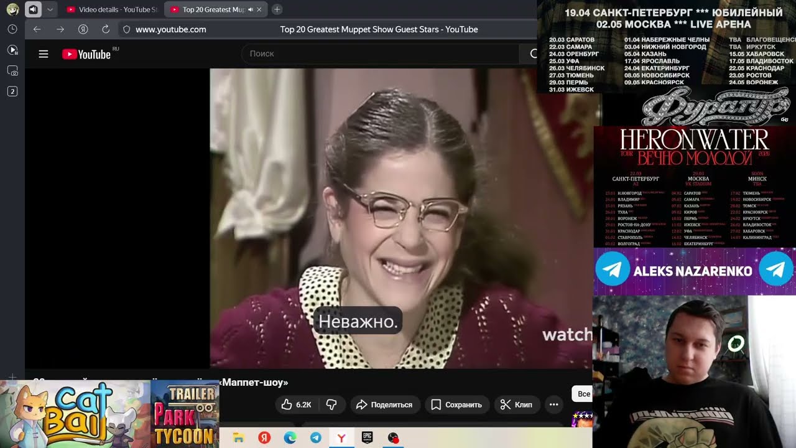This screenshot has width=796, height=448.
Task: Close the Top 20 Greatest Muppet tab
Action: [x=261, y=9]
